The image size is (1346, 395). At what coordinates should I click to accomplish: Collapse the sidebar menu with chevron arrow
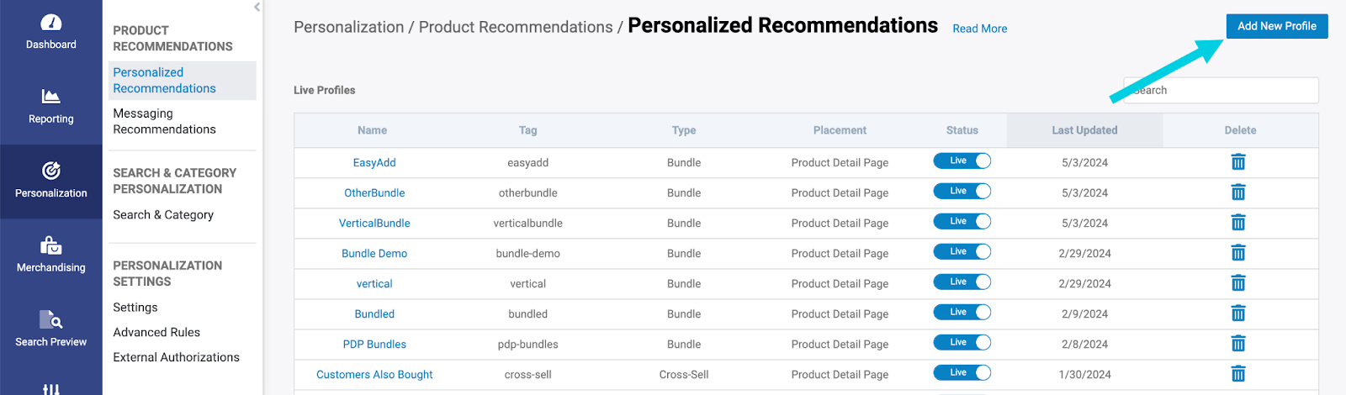tap(257, 7)
